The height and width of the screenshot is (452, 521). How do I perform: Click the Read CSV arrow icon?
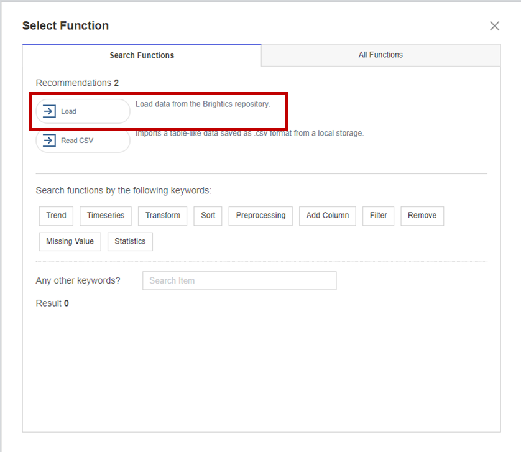pyautogui.click(x=49, y=141)
